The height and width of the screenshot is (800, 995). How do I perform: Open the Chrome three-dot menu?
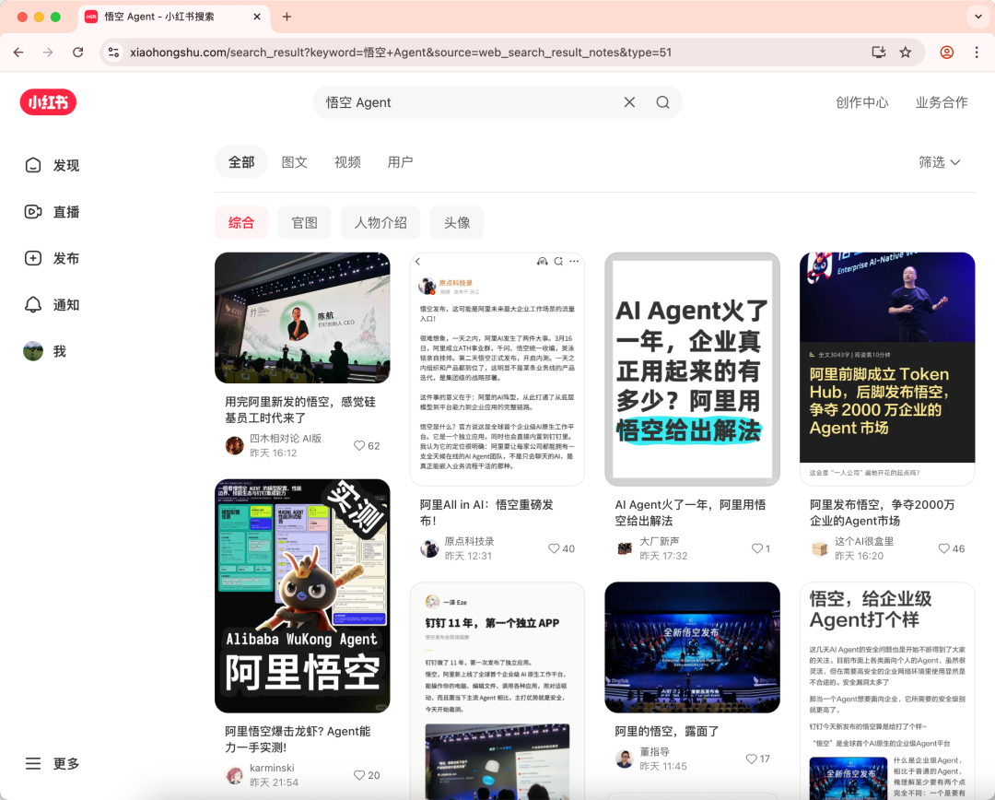tap(977, 53)
